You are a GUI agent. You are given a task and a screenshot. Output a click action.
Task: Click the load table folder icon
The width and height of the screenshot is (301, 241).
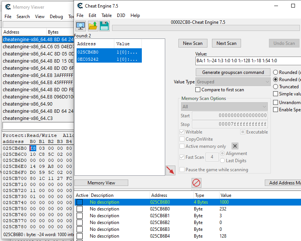93,26
